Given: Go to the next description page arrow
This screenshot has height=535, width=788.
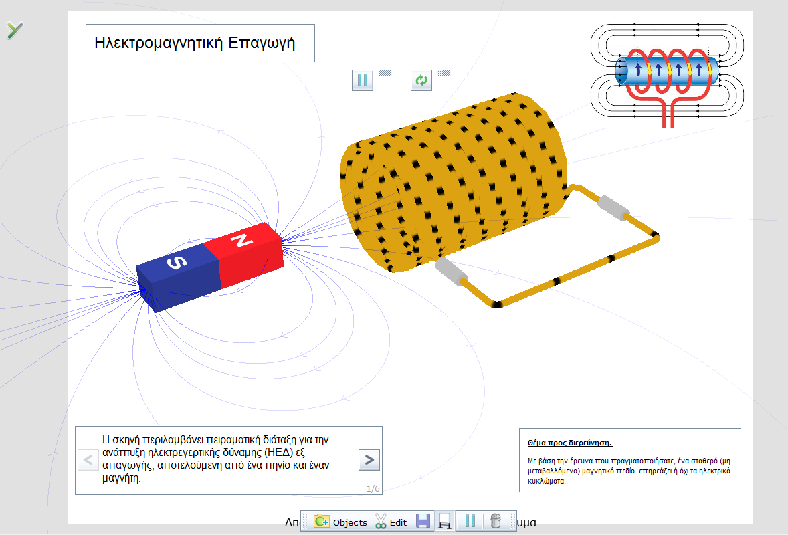Looking at the screenshot, I should click(369, 459).
